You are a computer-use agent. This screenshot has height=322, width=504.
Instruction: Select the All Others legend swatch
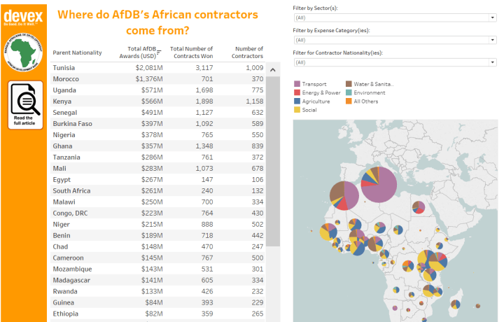pos(349,101)
